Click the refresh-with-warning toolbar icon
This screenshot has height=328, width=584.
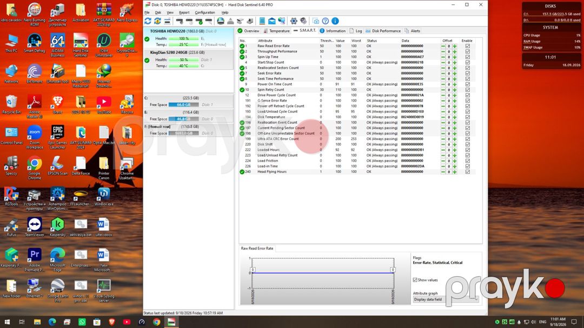point(157,21)
